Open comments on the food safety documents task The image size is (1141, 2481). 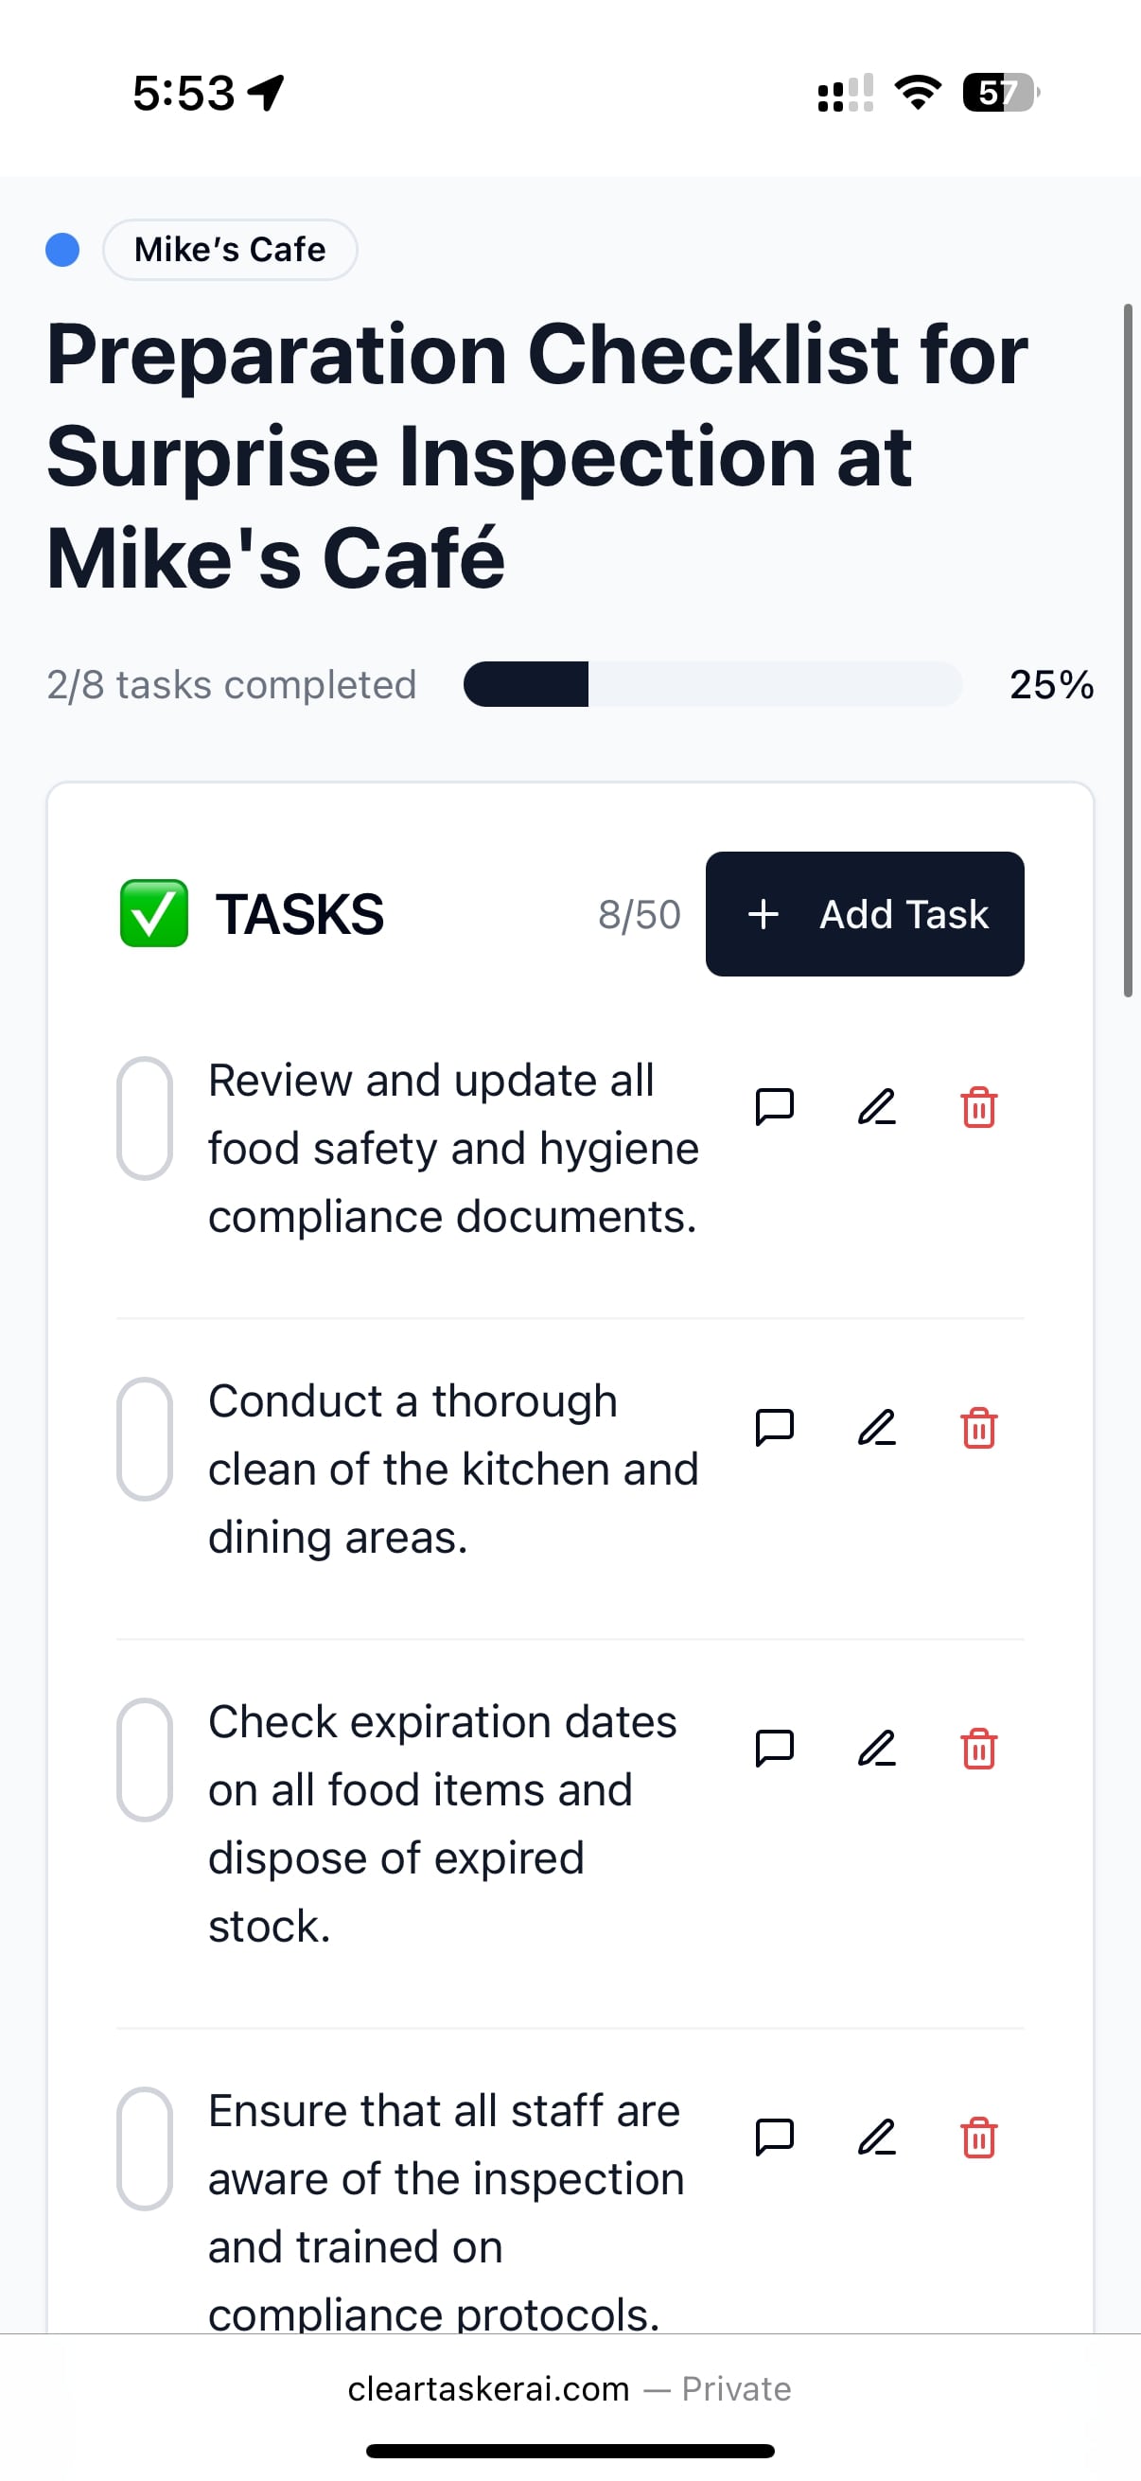[776, 1108]
